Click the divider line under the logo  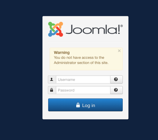85,42
